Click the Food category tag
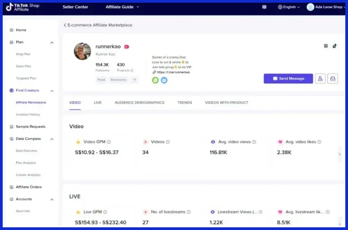This screenshot has width=348, height=230. [x=101, y=80]
